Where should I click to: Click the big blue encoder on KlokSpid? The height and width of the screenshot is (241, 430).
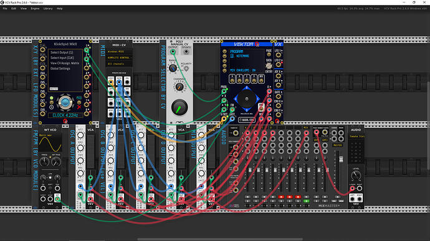(65, 102)
